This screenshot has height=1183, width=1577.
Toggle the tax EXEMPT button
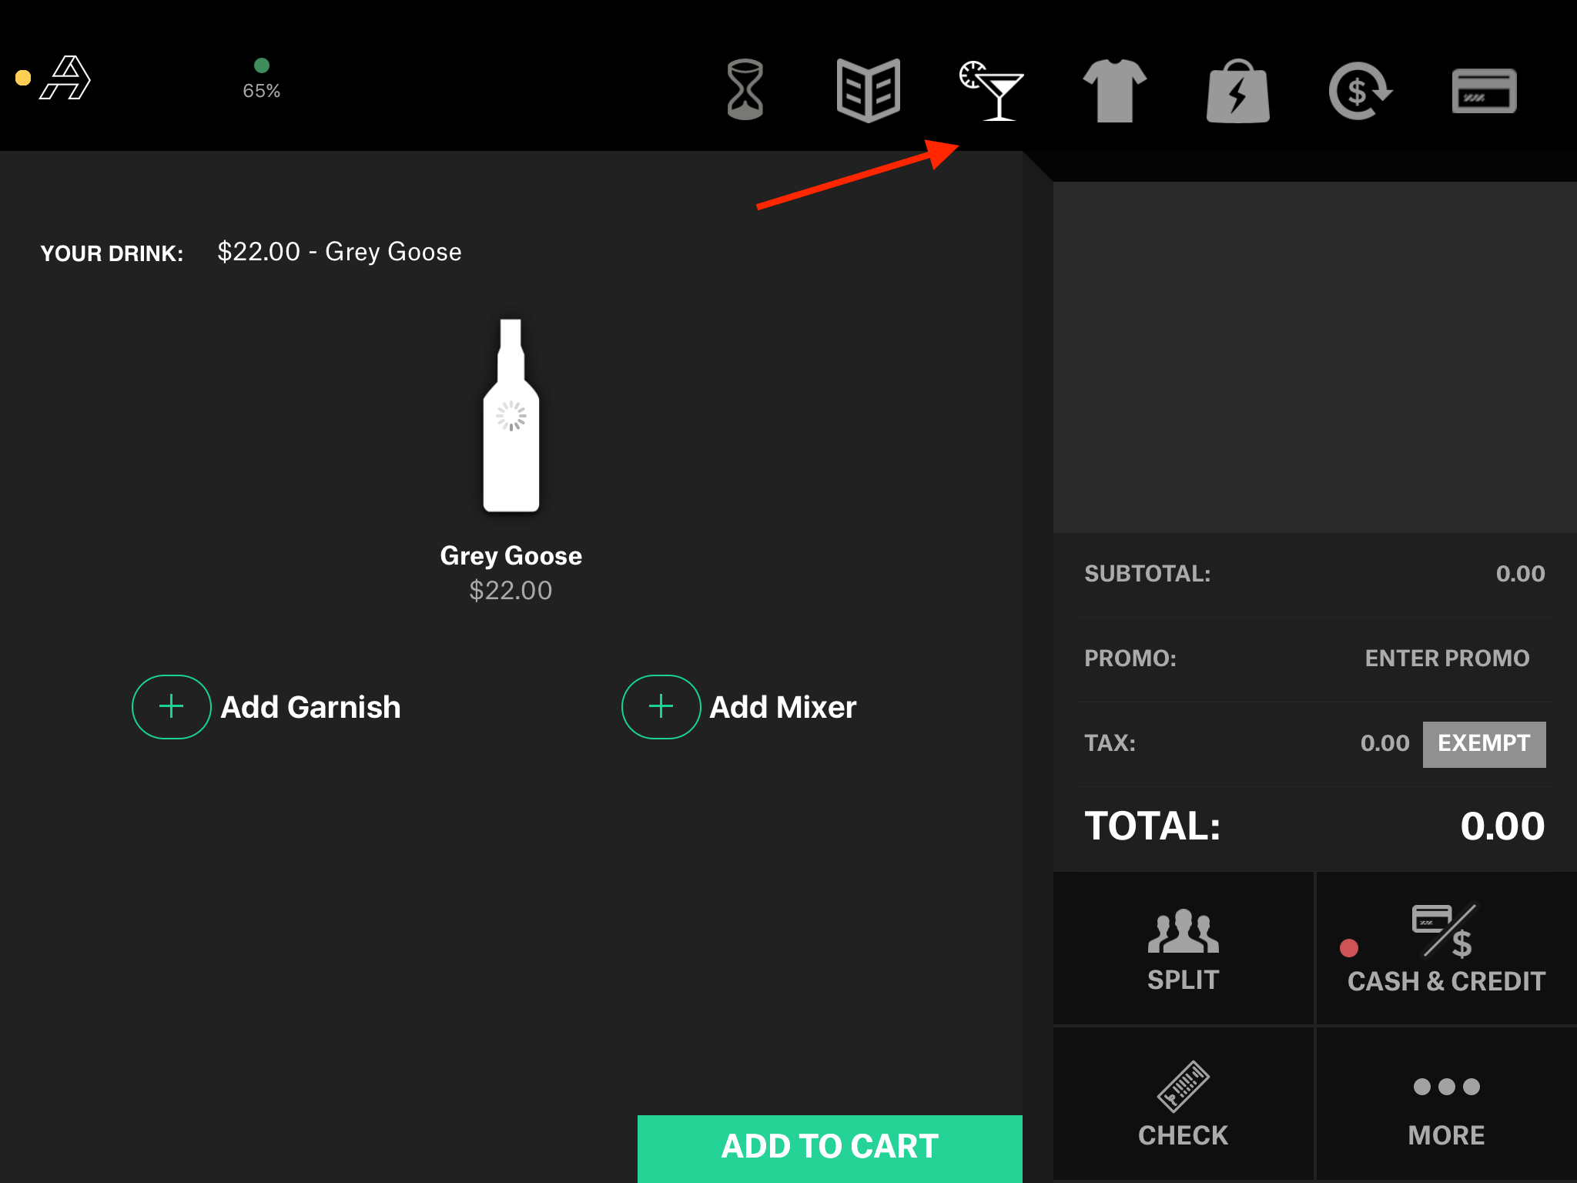coord(1483,743)
